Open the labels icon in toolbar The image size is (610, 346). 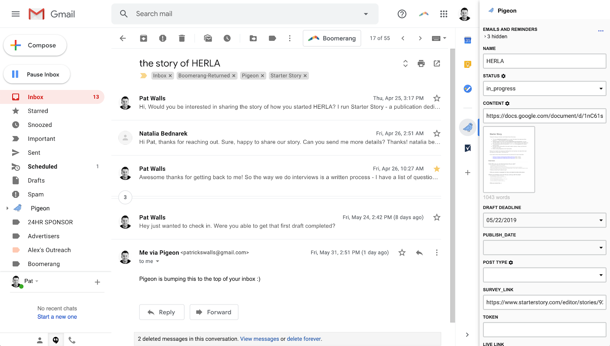click(x=272, y=38)
